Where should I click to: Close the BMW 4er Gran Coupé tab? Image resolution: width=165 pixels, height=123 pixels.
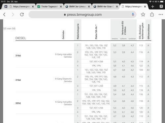point(117,7)
